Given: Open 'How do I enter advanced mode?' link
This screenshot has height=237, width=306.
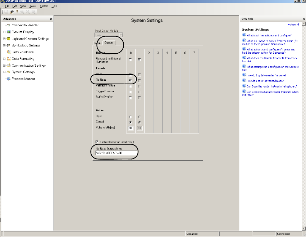Looking at the screenshot, I should (265, 81).
